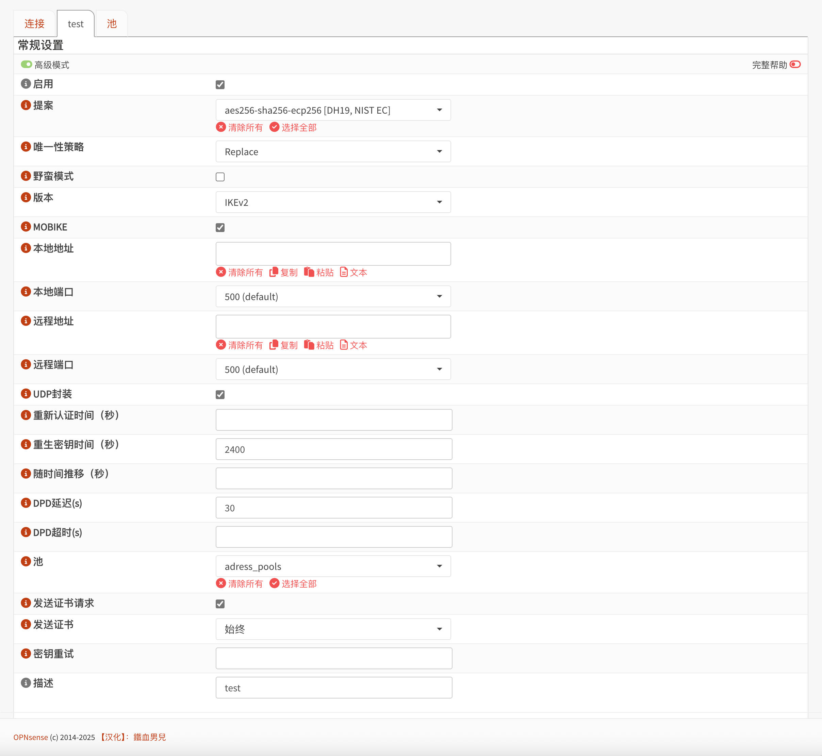This screenshot has width=822, height=756.
Task: Toggle the 高级模式 switch
Action: pyautogui.click(x=27, y=64)
